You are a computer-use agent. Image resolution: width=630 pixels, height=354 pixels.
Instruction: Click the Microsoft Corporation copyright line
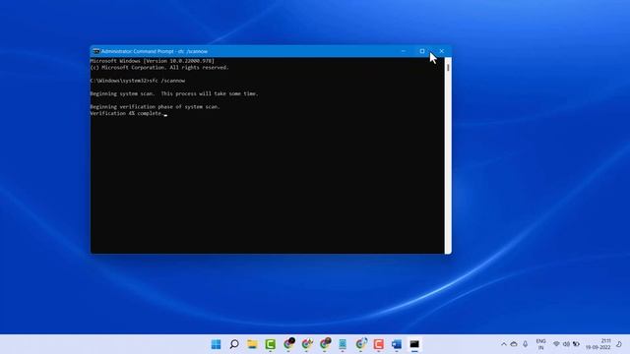point(159,68)
